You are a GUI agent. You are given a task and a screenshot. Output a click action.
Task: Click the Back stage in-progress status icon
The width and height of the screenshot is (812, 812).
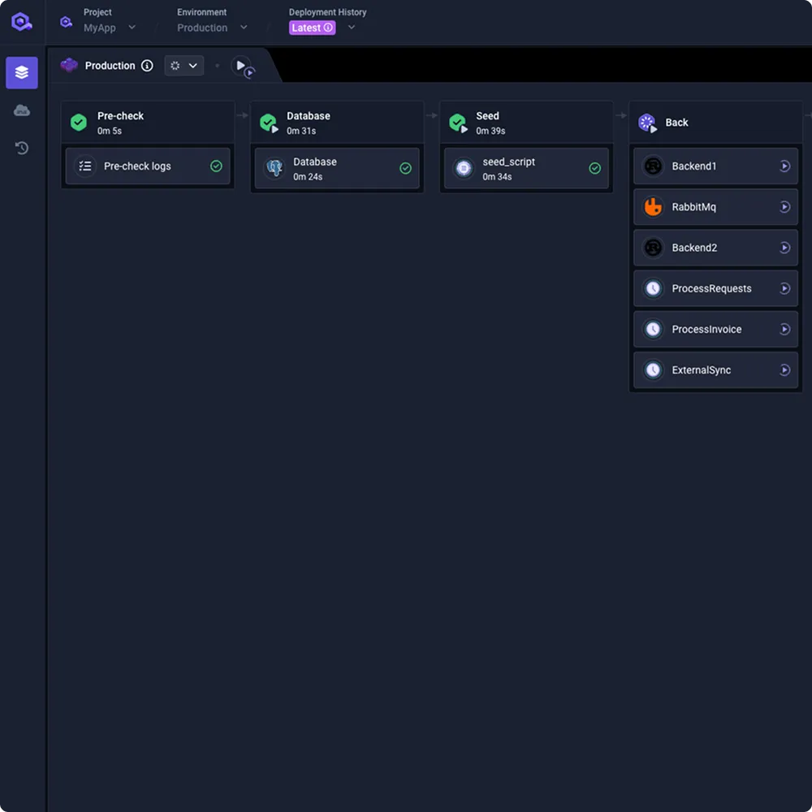tap(647, 123)
